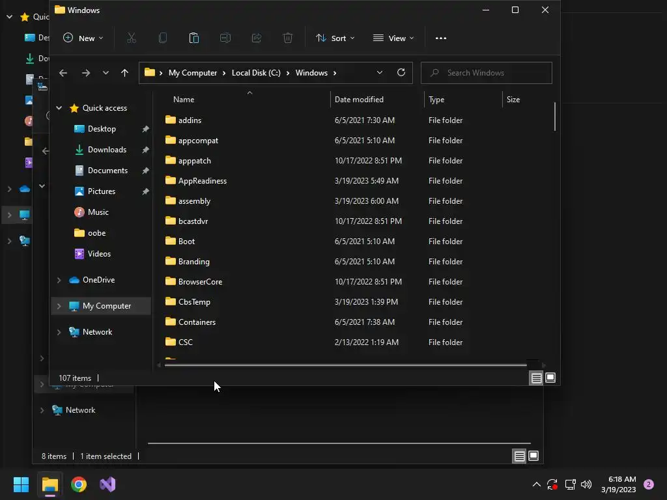Image resolution: width=667 pixels, height=500 pixels.
Task: Open Visual Studio from taskbar
Action: pyautogui.click(x=107, y=484)
